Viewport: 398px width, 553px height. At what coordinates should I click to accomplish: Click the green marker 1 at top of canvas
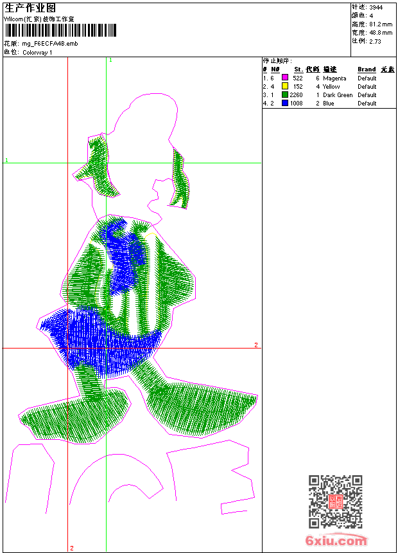(110, 60)
